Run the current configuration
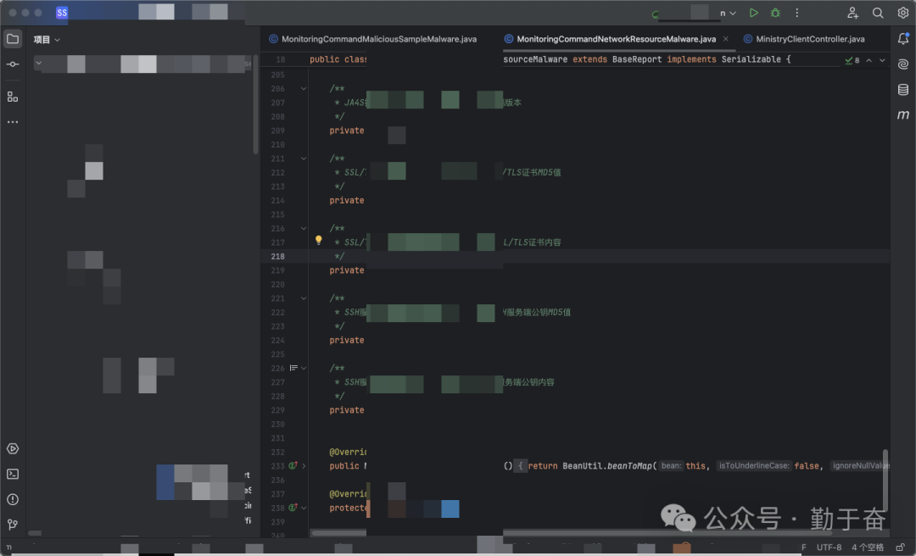Screen dimensions: 916x556 click(x=754, y=13)
